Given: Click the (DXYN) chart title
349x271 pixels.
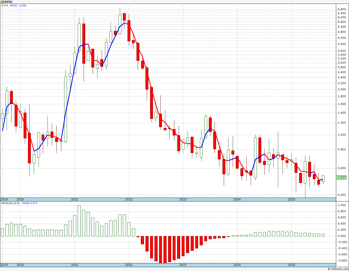Looking at the screenshot, I should coord(6,2).
